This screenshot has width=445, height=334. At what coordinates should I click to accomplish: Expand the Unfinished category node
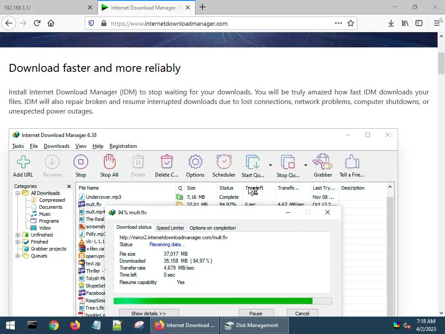point(17,235)
